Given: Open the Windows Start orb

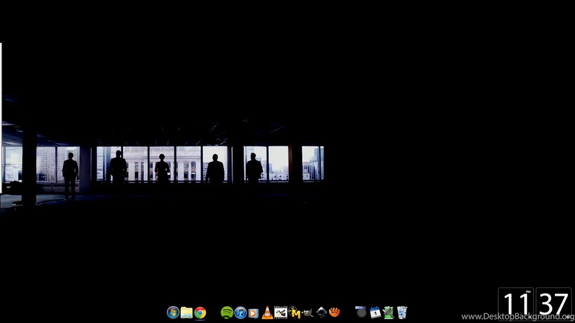Looking at the screenshot, I should 173,312.
